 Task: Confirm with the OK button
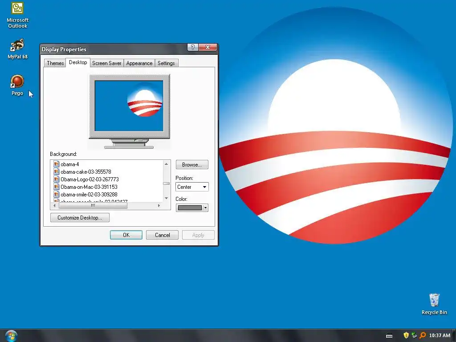pyautogui.click(x=126, y=235)
